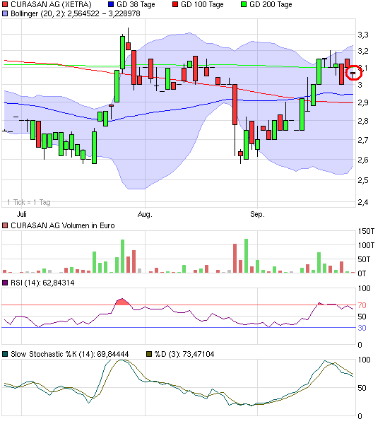This screenshot has height=431, width=385.
Task: Click the 2,4 price axis label
Action: [362, 202]
